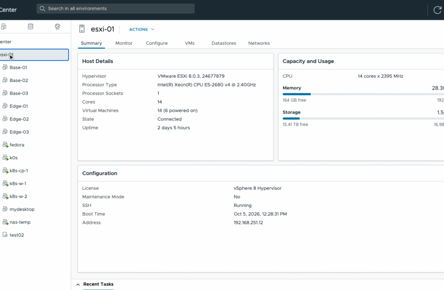Click the search magnifier icon
This screenshot has width=444, height=290.
[42, 9]
